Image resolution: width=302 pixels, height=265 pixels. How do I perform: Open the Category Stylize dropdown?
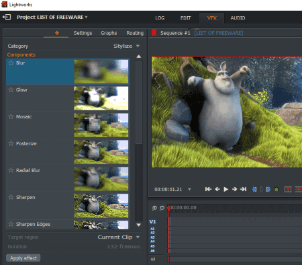pyautogui.click(x=127, y=46)
